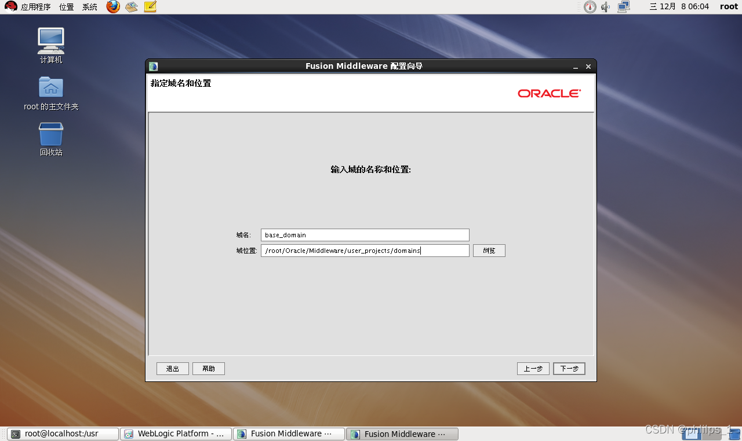Click the Oracle logo in wizard header
Viewport: 742px width, 441px height.
click(549, 93)
